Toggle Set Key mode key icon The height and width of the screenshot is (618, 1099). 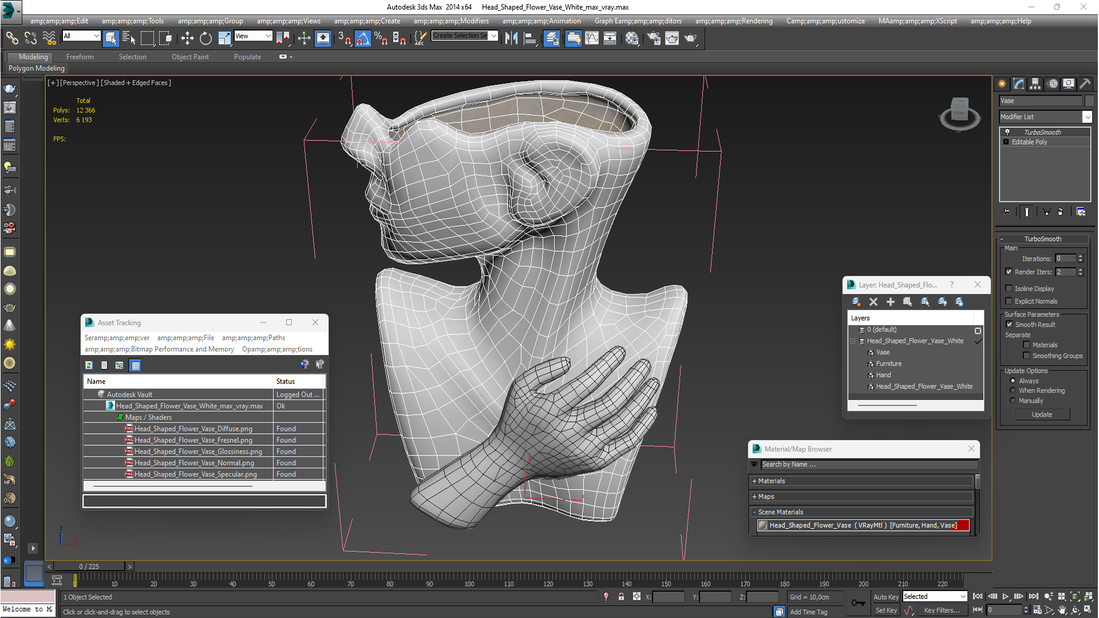point(858,603)
